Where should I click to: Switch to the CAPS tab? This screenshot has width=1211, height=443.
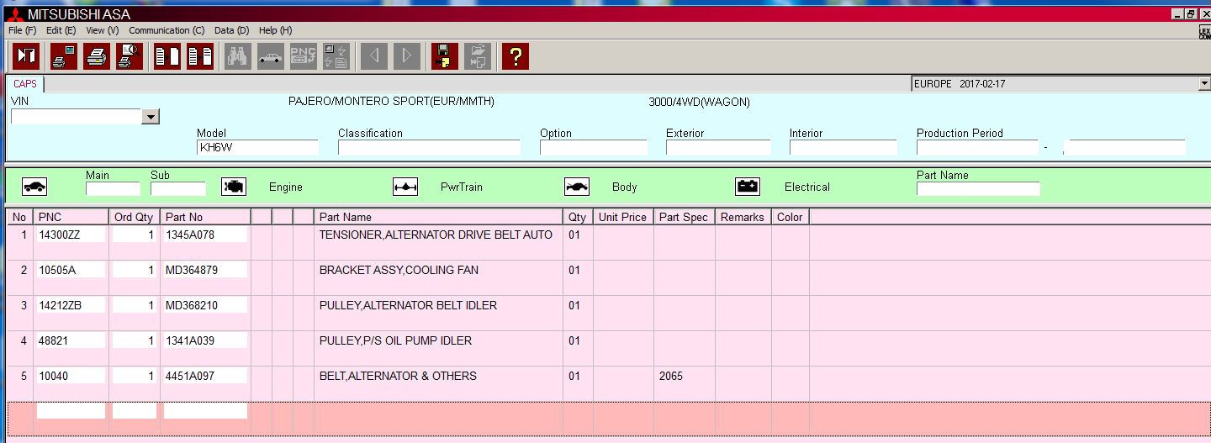(x=25, y=84)
